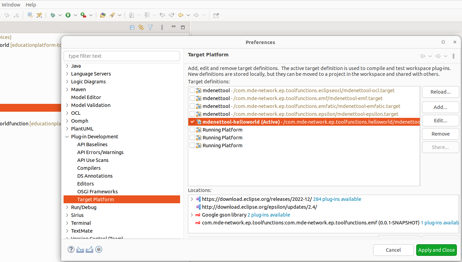The image size is (462, 262).
Task: Select API Use Scans in preferences tree
Action: 93,160
